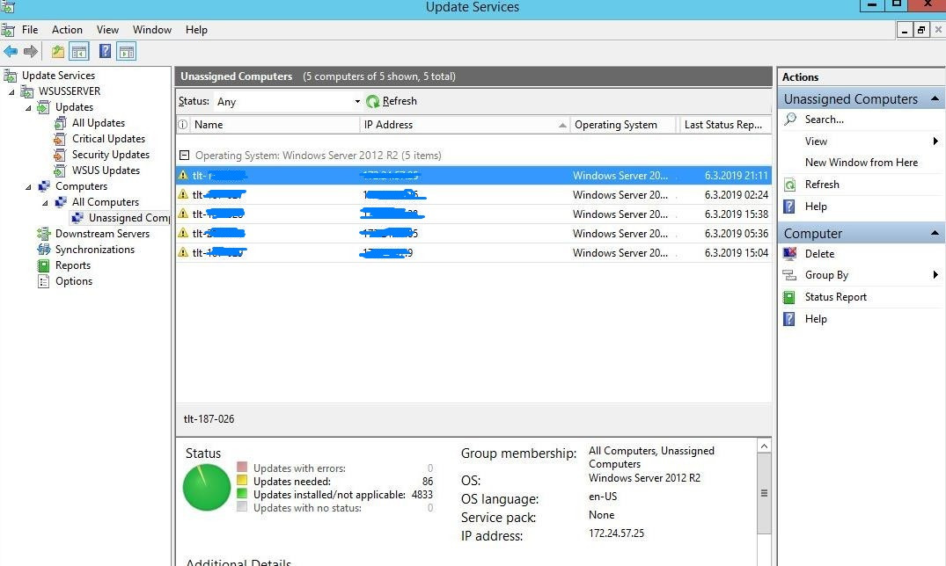
Task: Expand the Group By submenu arrow
Action: coord(935,275)
